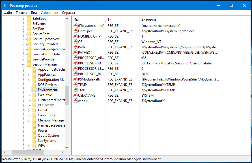Click the scroll-down arrow of the tree pane

click(x=67, y=147)
